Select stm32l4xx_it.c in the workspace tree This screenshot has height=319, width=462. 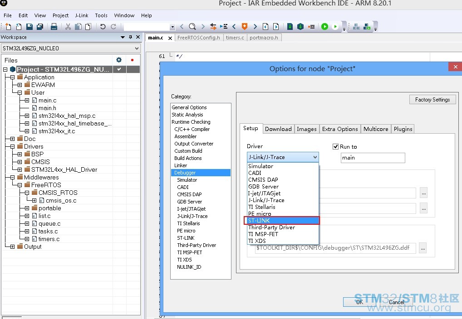pos(57,131)
